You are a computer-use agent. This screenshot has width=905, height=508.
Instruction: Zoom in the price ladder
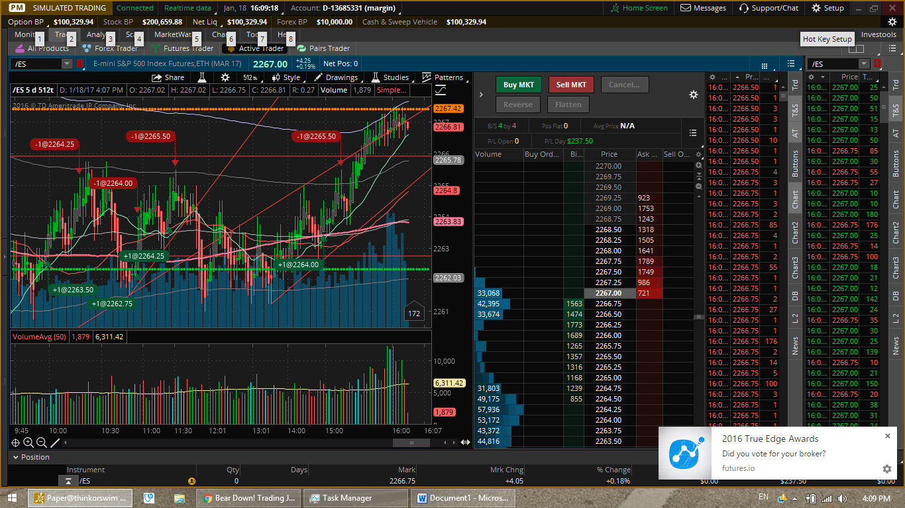(698, 165)
